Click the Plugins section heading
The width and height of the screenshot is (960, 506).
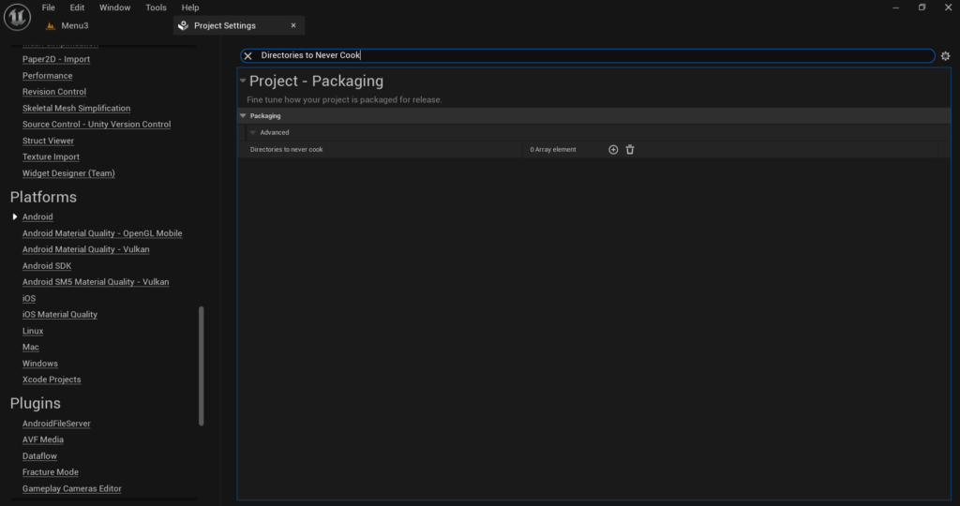36,403
